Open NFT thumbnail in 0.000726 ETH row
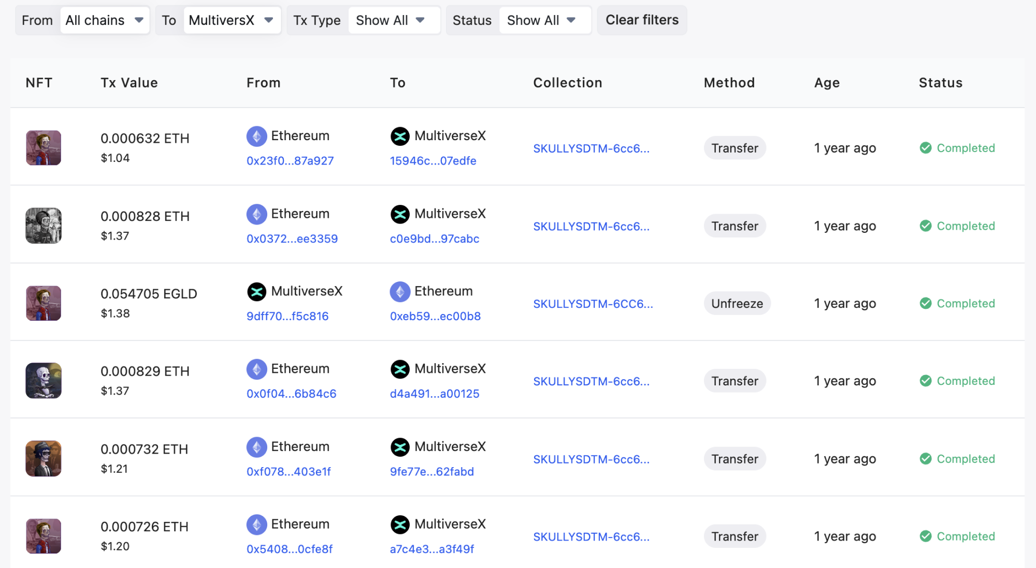Image resolution: width=1036 pixels, height=568 pixels. click(44, 536)
